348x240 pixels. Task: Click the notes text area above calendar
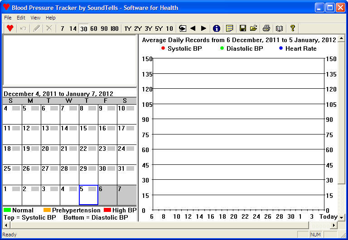point(69,60)
